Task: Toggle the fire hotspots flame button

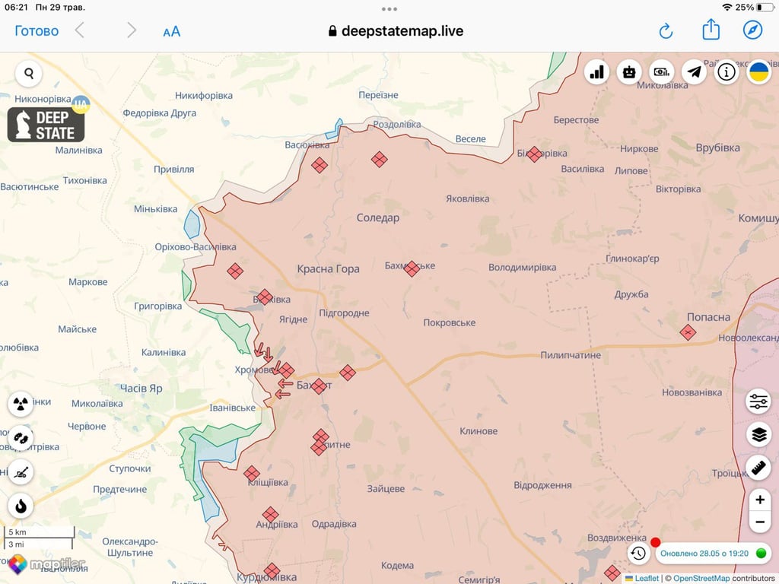Action: pos(21,506)
